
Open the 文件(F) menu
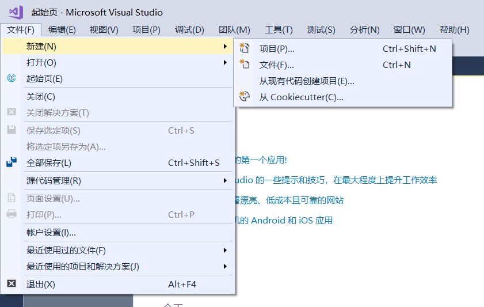click(21, 30)
